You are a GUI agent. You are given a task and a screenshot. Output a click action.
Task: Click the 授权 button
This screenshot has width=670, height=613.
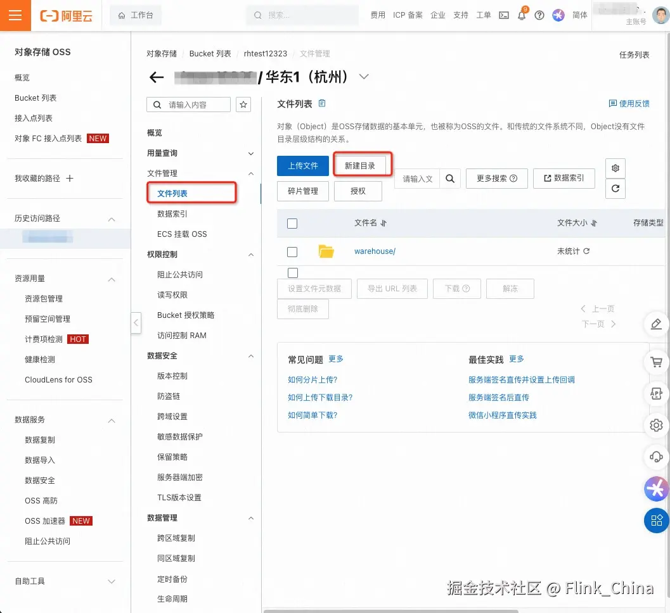358,191
